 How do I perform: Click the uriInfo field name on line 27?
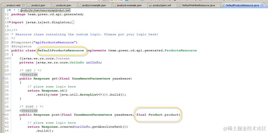93,62
